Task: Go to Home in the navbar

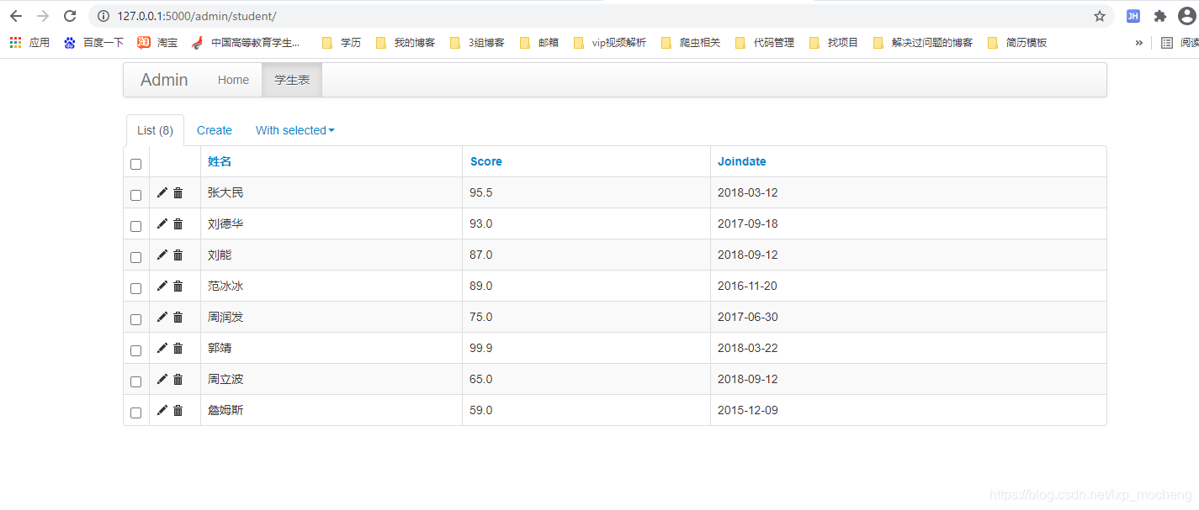Action: [x=233, y=80]
